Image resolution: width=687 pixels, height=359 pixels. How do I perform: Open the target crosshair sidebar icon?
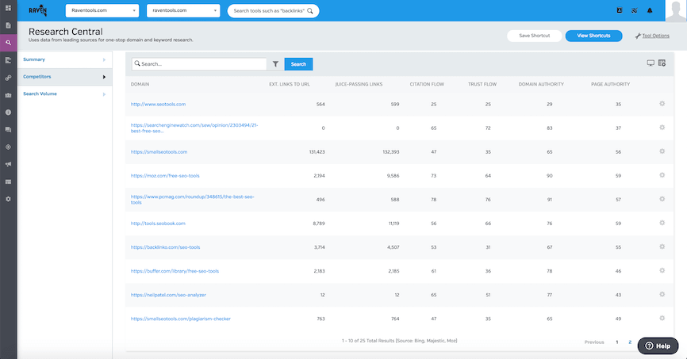coord(8,147)
